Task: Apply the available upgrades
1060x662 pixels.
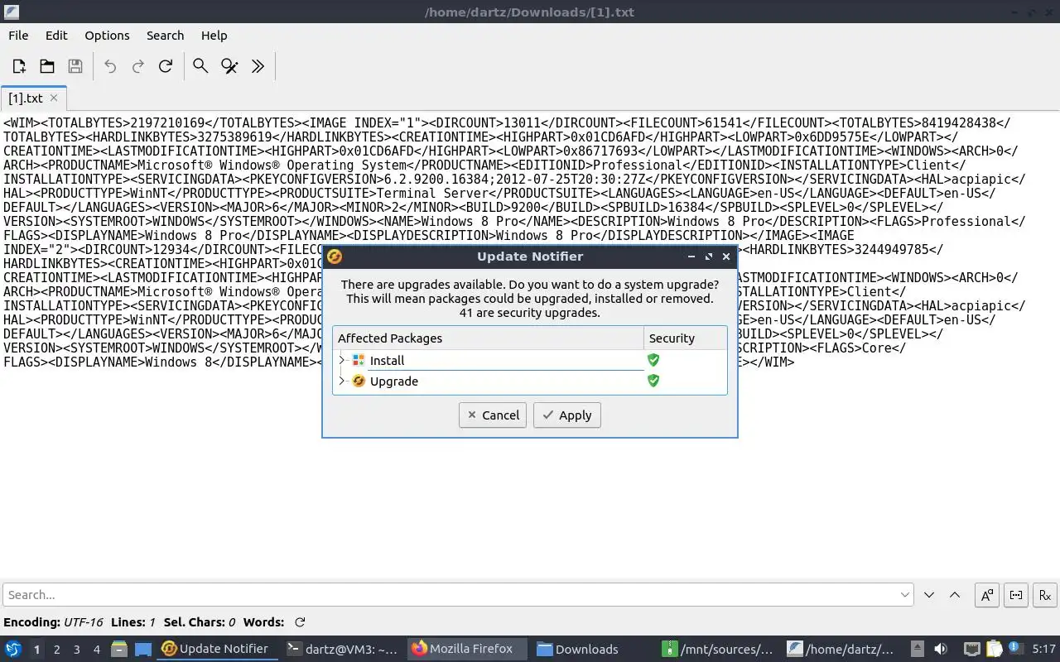Action: coord(567,415)
